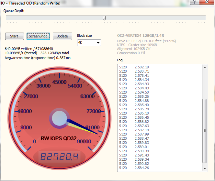The width and height of the screenshot is (215, 181).
Task: Click the Start button
Action: click(x=14, y=36)
